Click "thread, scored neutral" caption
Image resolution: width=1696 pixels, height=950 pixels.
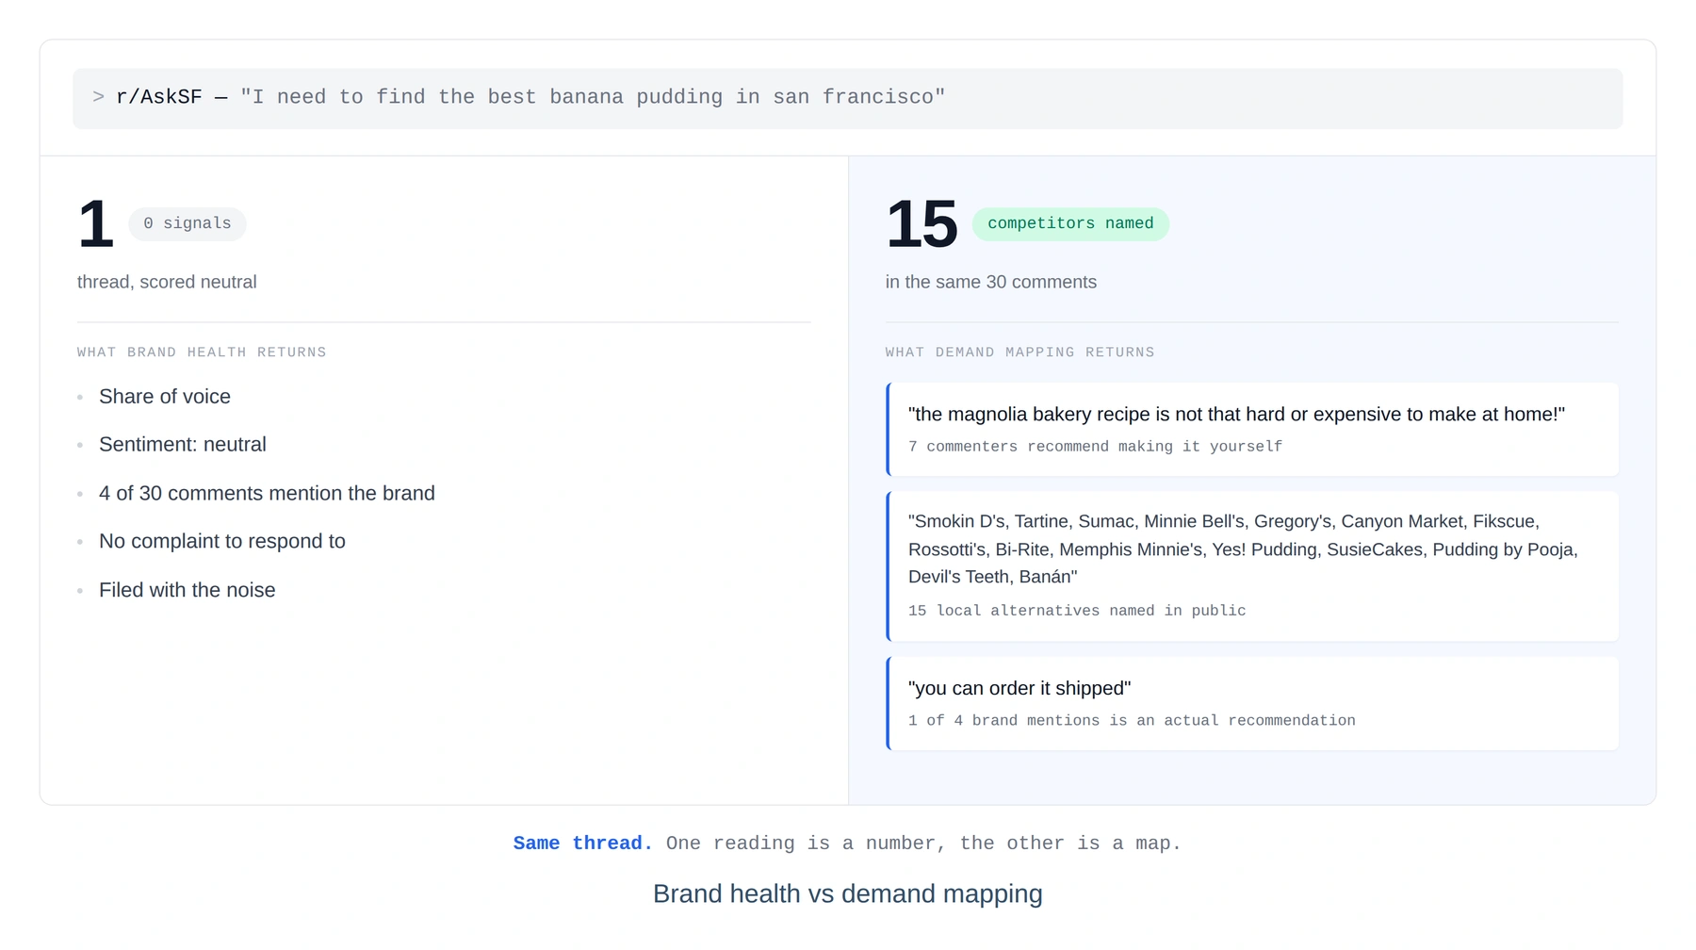pos(167,282)
